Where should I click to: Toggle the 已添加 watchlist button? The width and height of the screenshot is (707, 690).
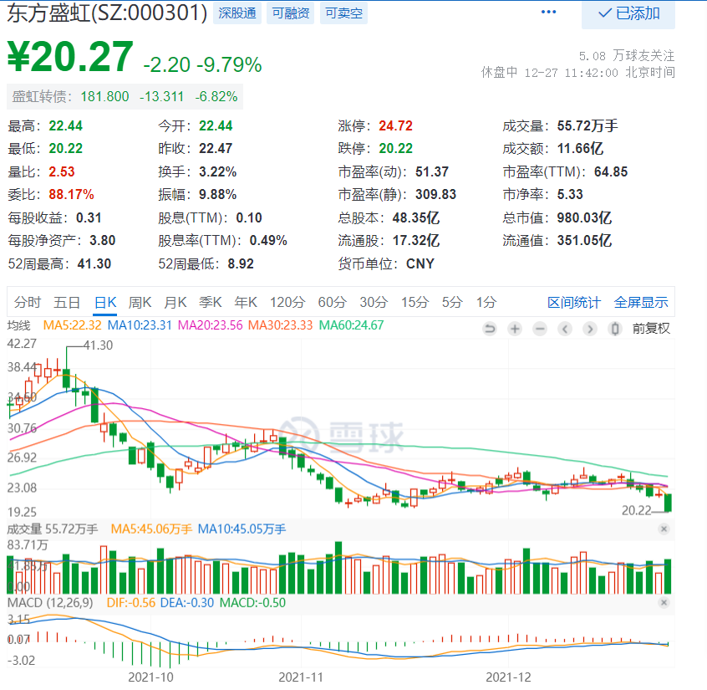pos(628,13)
